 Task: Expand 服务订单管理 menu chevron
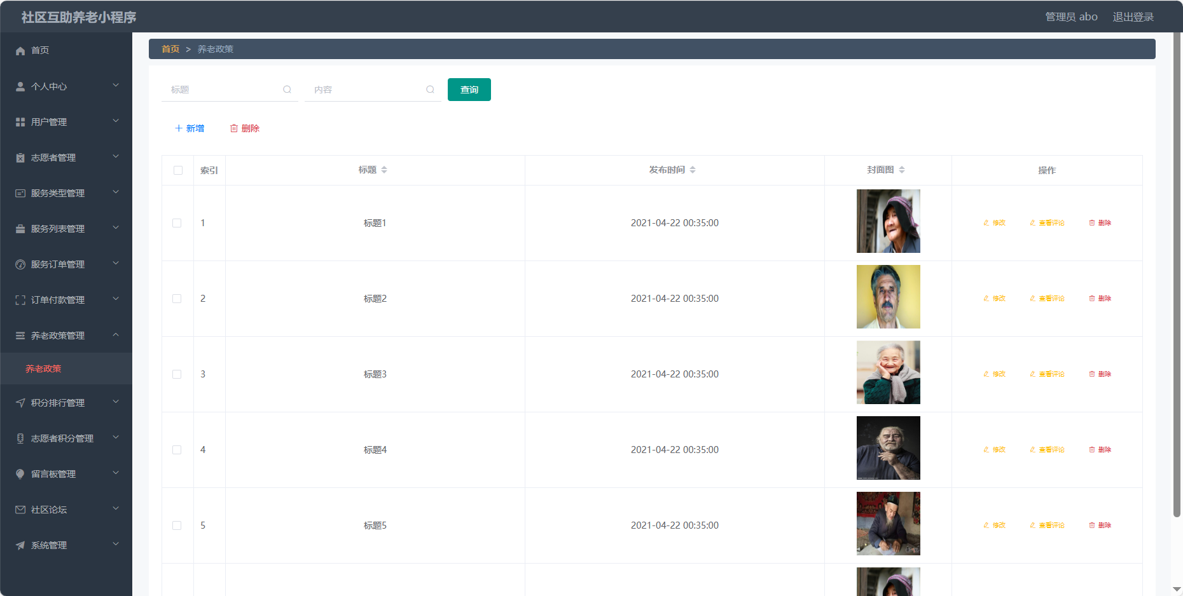(116, 263)
